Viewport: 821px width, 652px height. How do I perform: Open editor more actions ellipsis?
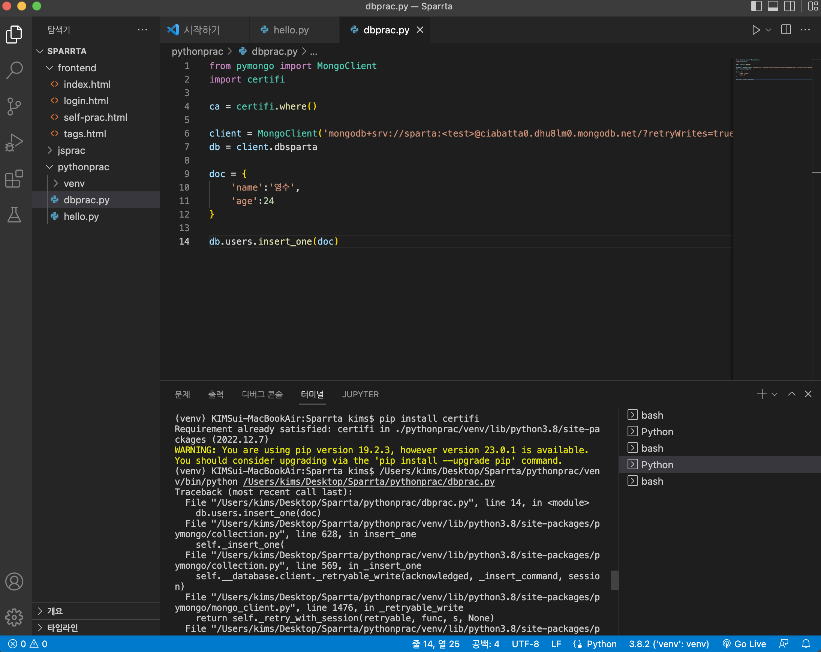(x=805, y=30)
